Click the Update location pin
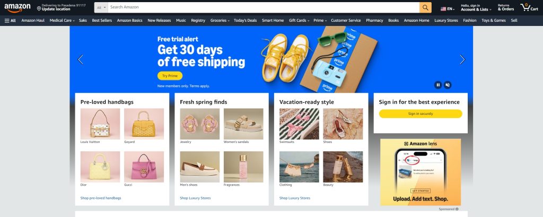The image size is (543, 217). (x=39, y=8)
